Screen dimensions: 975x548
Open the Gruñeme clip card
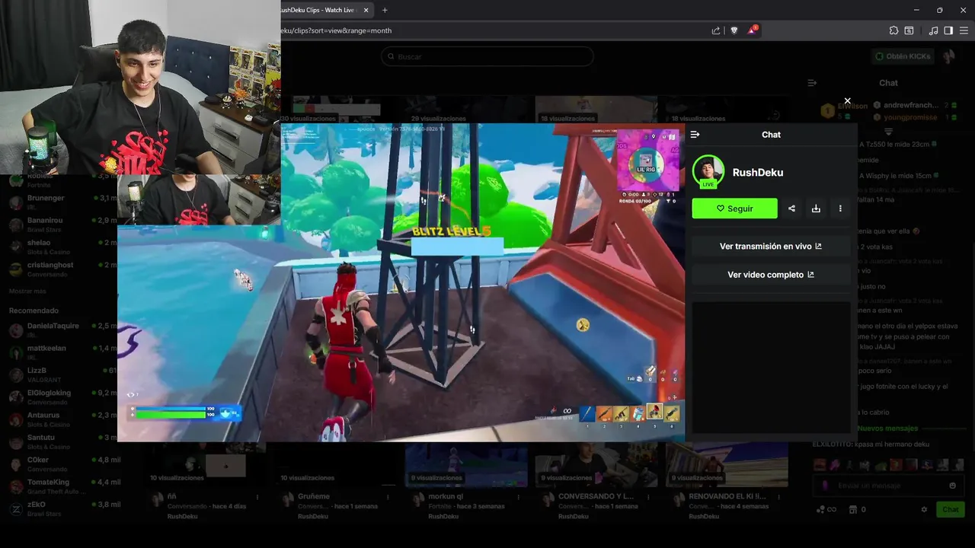click(x=336, y=483)
